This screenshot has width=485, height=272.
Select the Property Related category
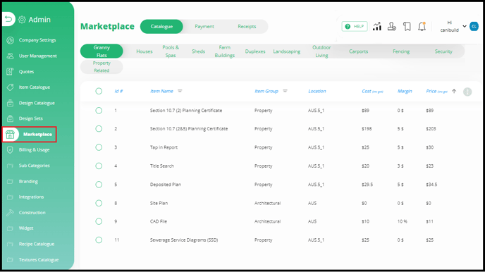pos(102,67)
